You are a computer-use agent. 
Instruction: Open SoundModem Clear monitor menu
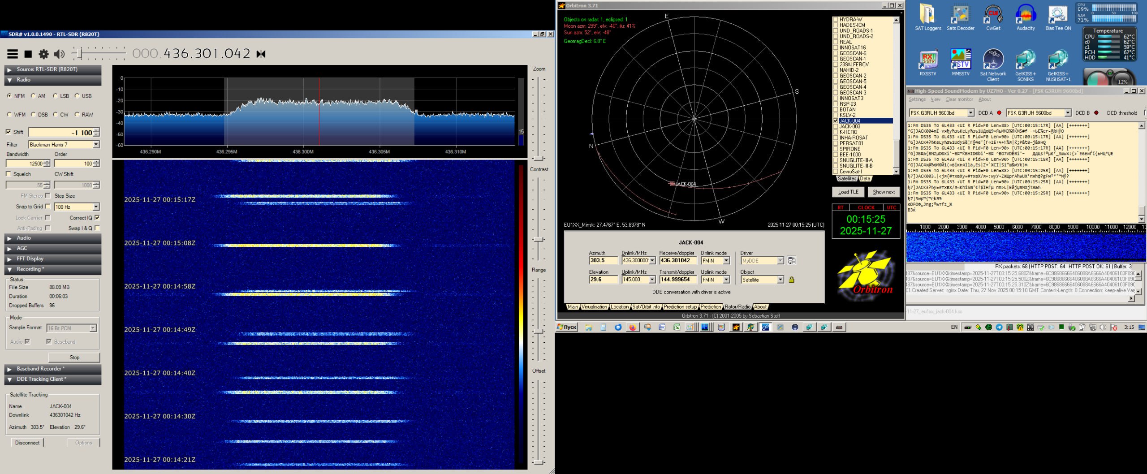pyautogui.click(x=959, y=99)
